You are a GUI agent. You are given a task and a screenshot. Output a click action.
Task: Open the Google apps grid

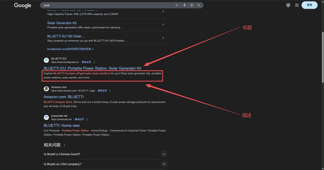pyautogui.click(x=297, y=5)
